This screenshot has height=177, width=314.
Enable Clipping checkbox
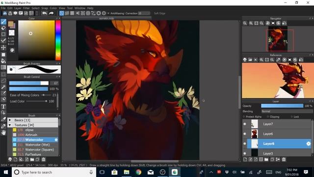(268, 117)
